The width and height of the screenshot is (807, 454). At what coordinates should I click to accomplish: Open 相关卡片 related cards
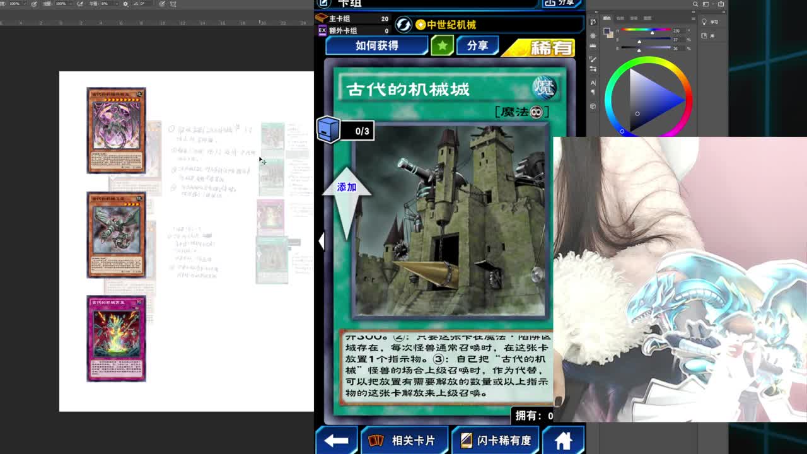point(405,440)
